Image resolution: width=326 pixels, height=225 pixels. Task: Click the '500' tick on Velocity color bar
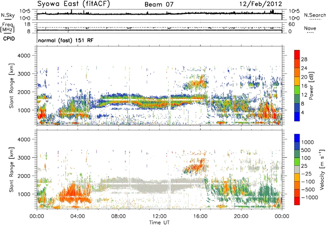306,150
